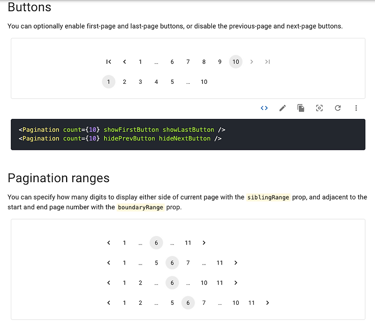
Task: Click the previous-page chevron in the Buttons demo
Action: tap(124, 61)
